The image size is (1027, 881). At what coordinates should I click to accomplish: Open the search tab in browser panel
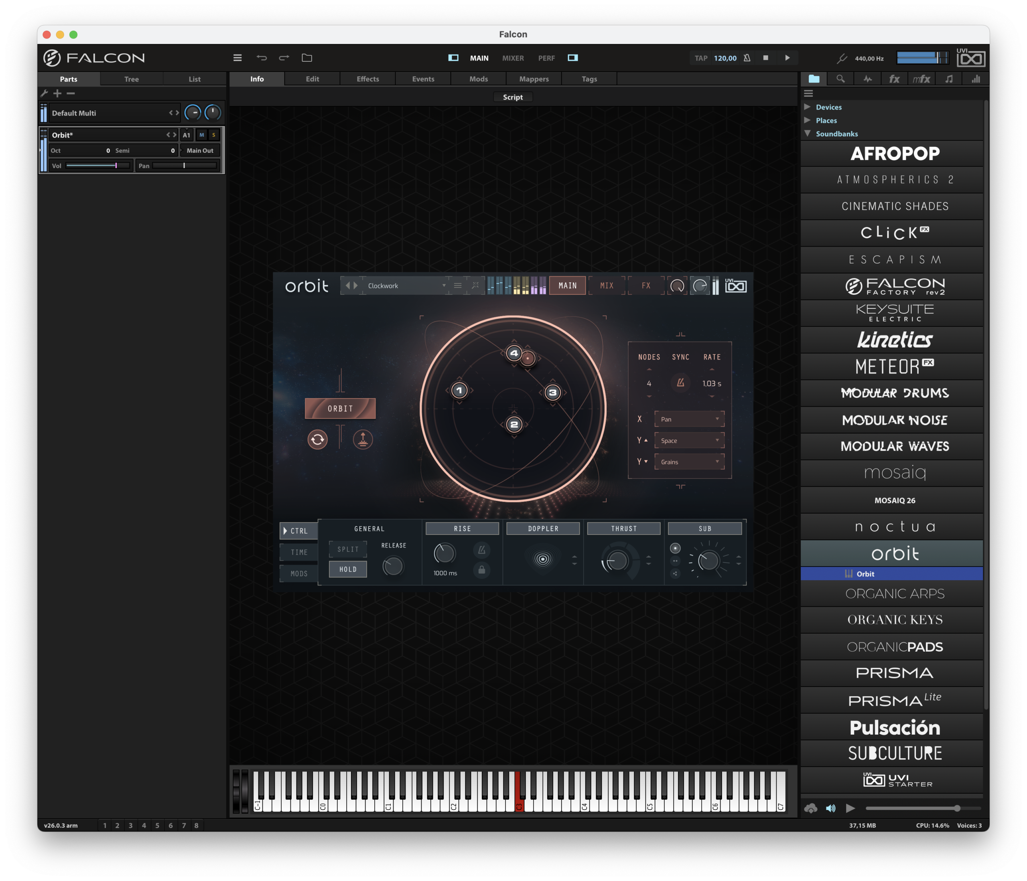click(840, 79)
